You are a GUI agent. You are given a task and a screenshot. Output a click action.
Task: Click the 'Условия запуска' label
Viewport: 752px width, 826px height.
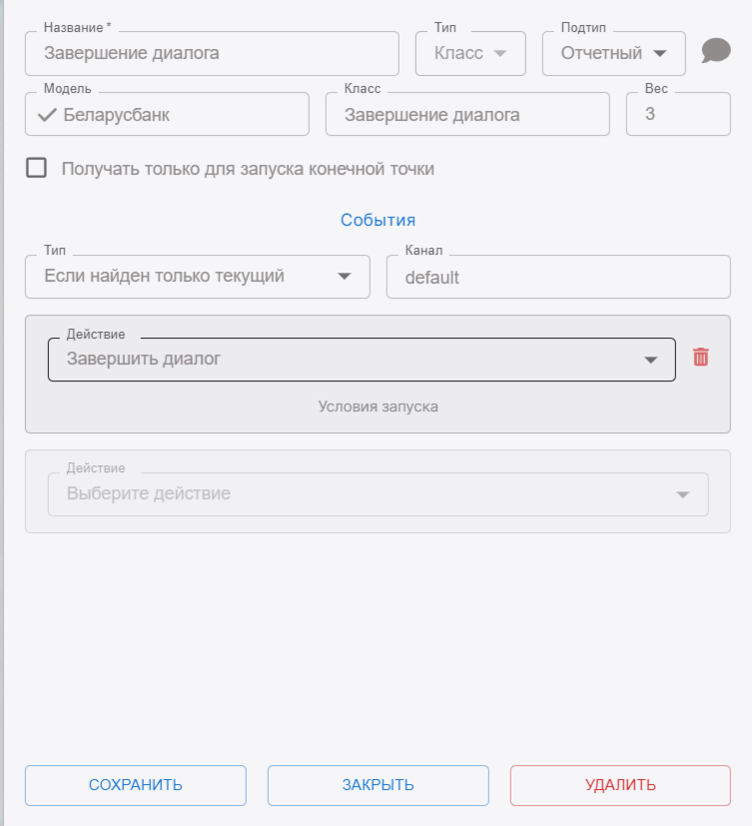pyautogui.click(x=377, y=407)
